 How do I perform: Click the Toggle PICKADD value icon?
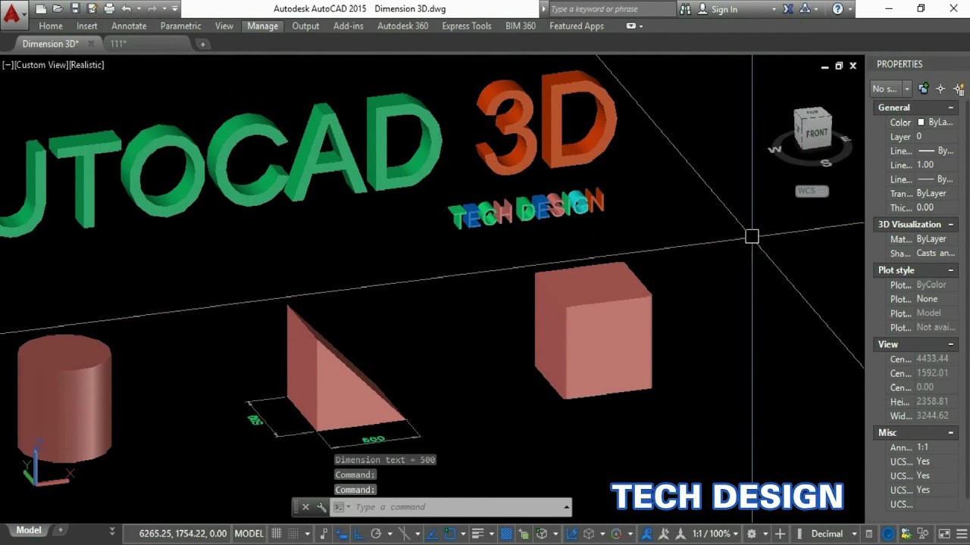point(923,89)
